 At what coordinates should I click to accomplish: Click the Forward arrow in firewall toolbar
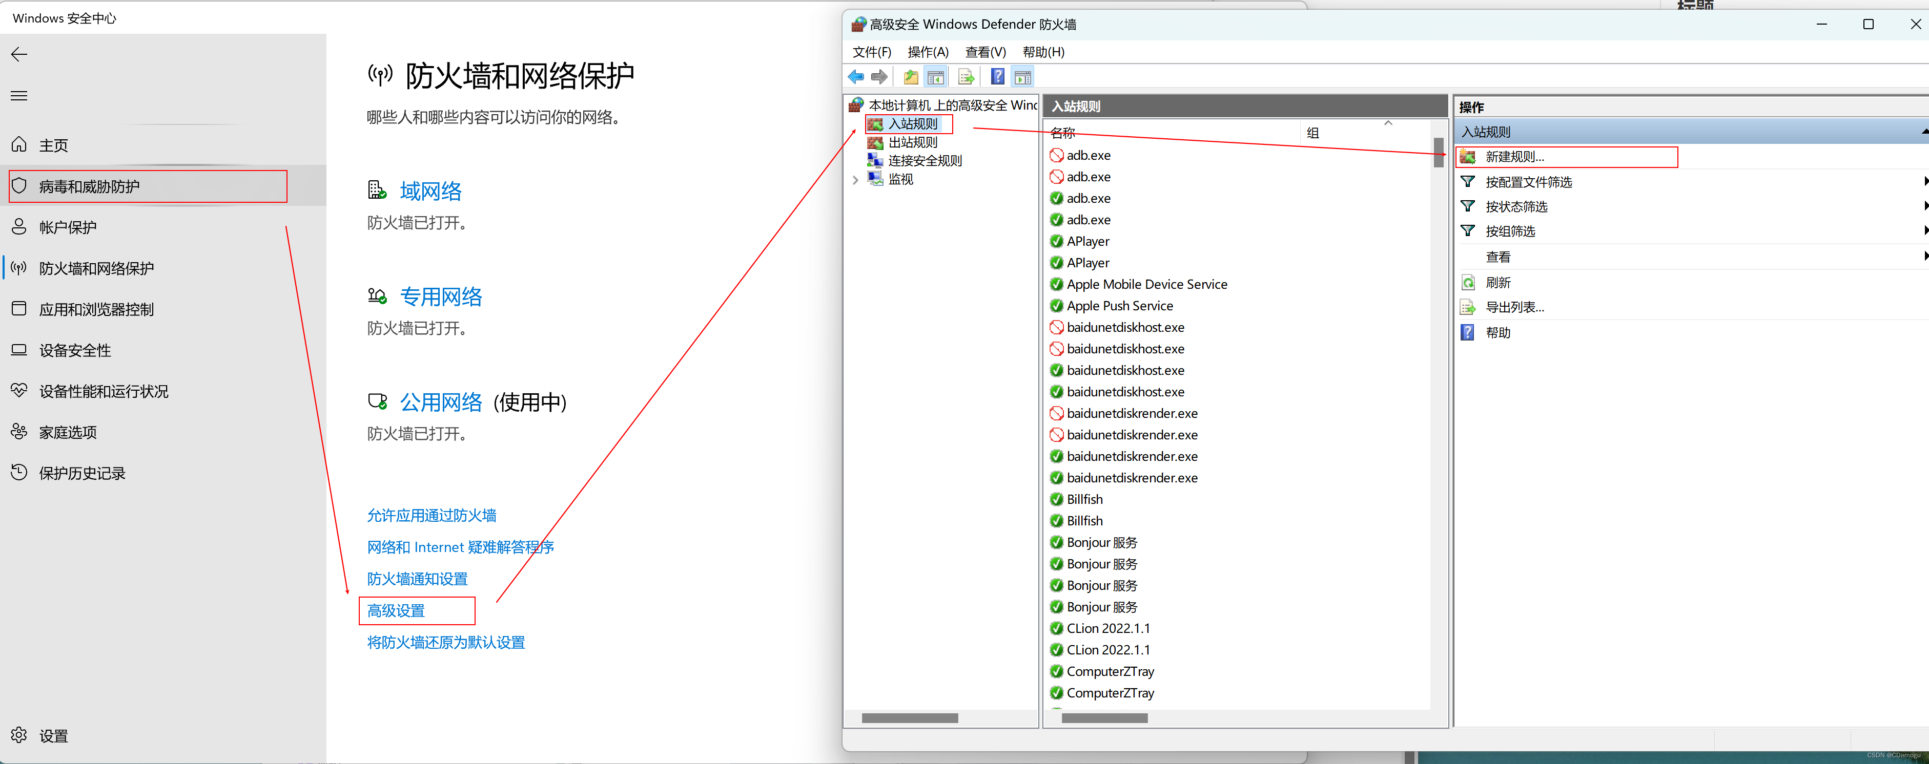tap(879, 76)
